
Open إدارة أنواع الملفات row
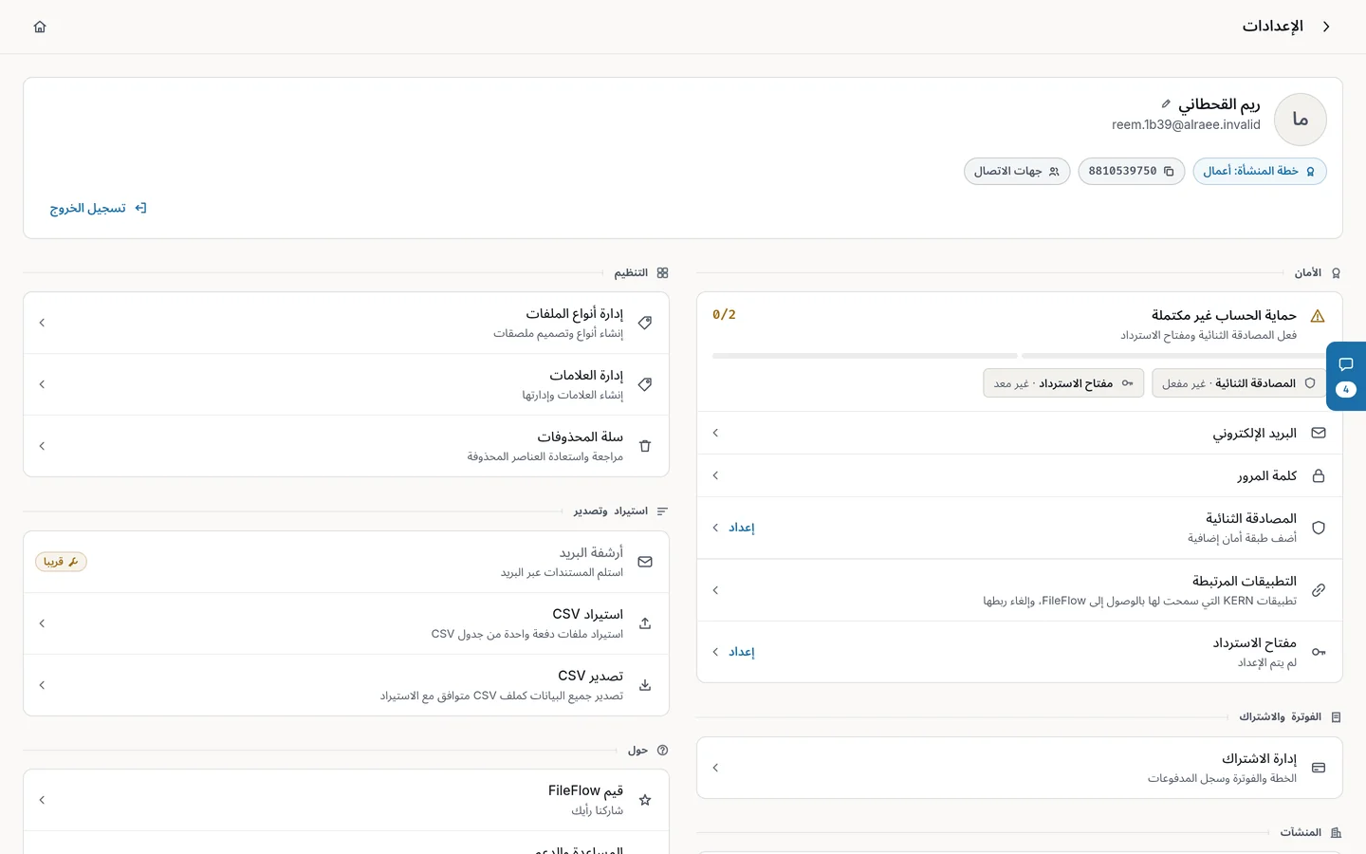[346, 323]
